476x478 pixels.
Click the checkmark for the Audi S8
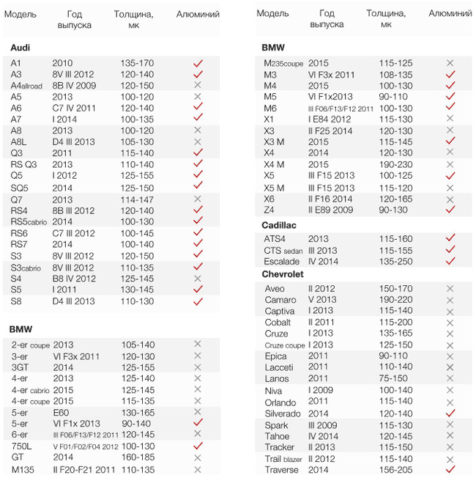tap(198, 301)
